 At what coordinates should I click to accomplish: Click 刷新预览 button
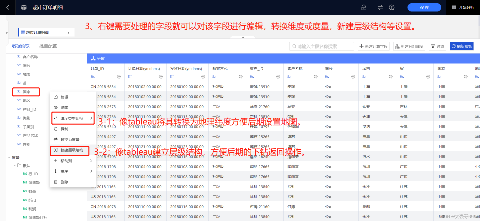[462, 46]
